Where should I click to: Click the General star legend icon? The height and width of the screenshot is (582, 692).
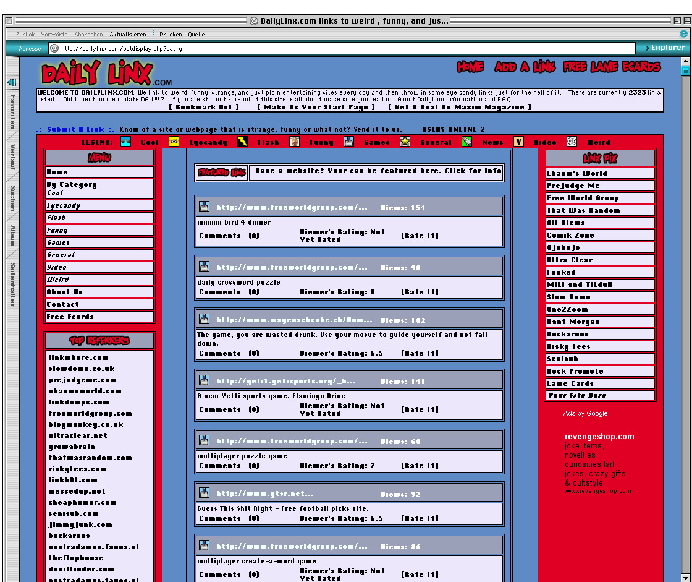coord(405,142)
